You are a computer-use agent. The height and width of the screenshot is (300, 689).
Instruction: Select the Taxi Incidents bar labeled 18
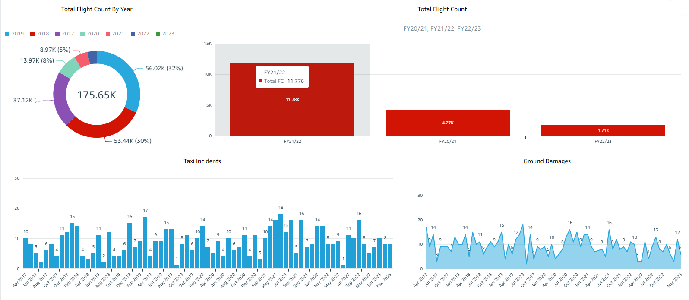(x=281, y=242)
